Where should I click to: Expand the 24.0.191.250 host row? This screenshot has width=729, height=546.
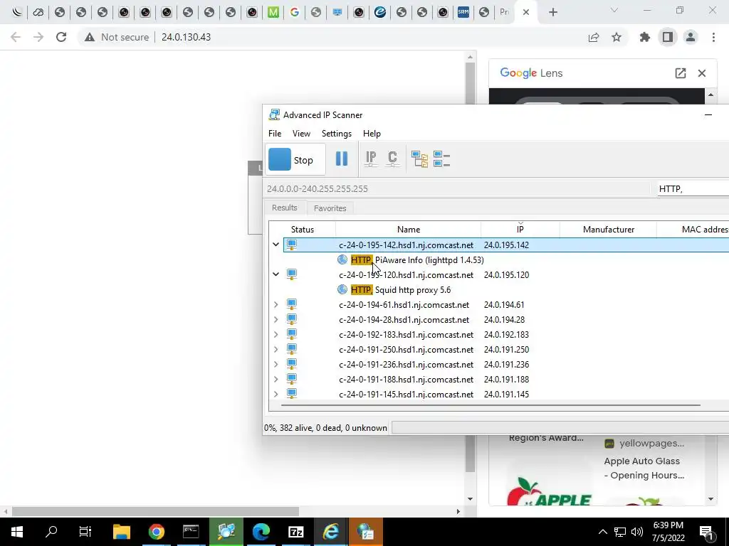(276, 349)
